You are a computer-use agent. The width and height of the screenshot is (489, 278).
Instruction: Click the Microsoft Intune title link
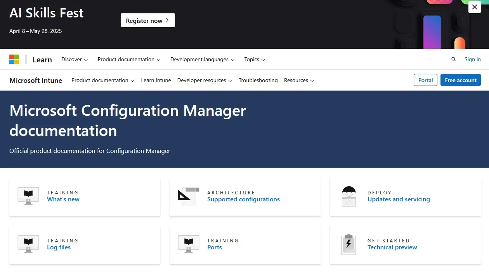click(x=36, y=80)
